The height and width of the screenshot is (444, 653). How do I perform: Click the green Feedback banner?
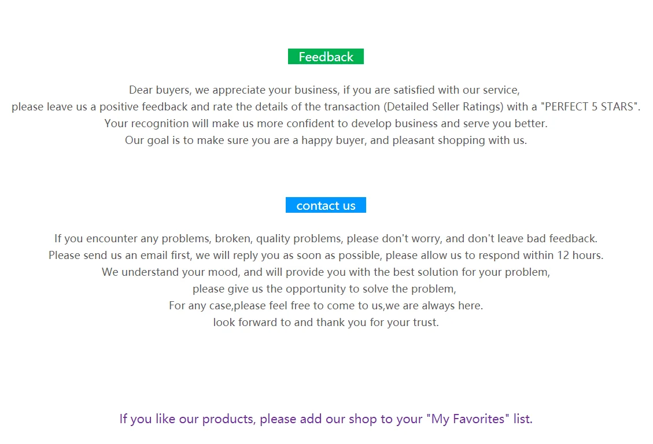326,57
